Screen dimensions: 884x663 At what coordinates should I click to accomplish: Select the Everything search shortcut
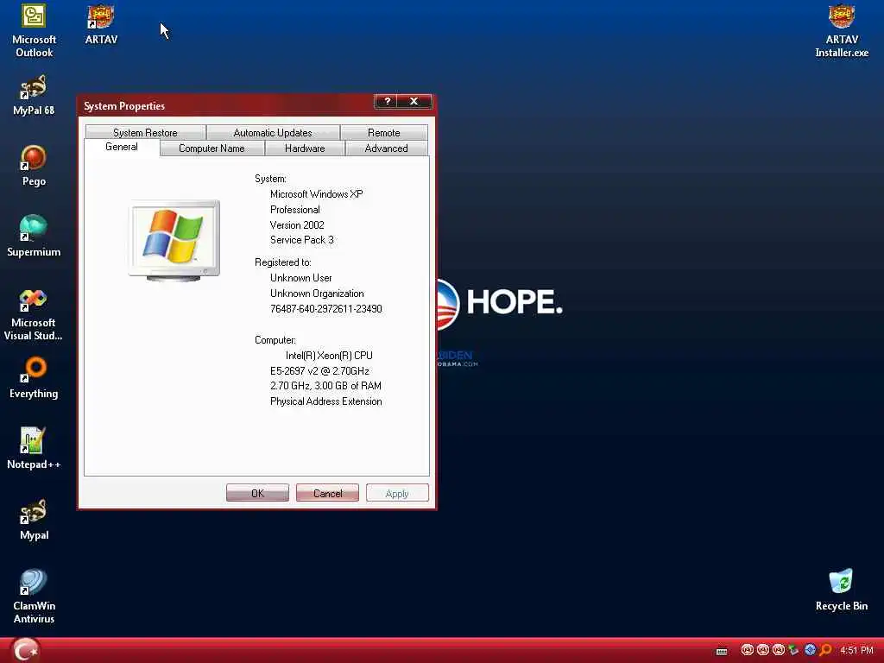[x=34, y=378]
